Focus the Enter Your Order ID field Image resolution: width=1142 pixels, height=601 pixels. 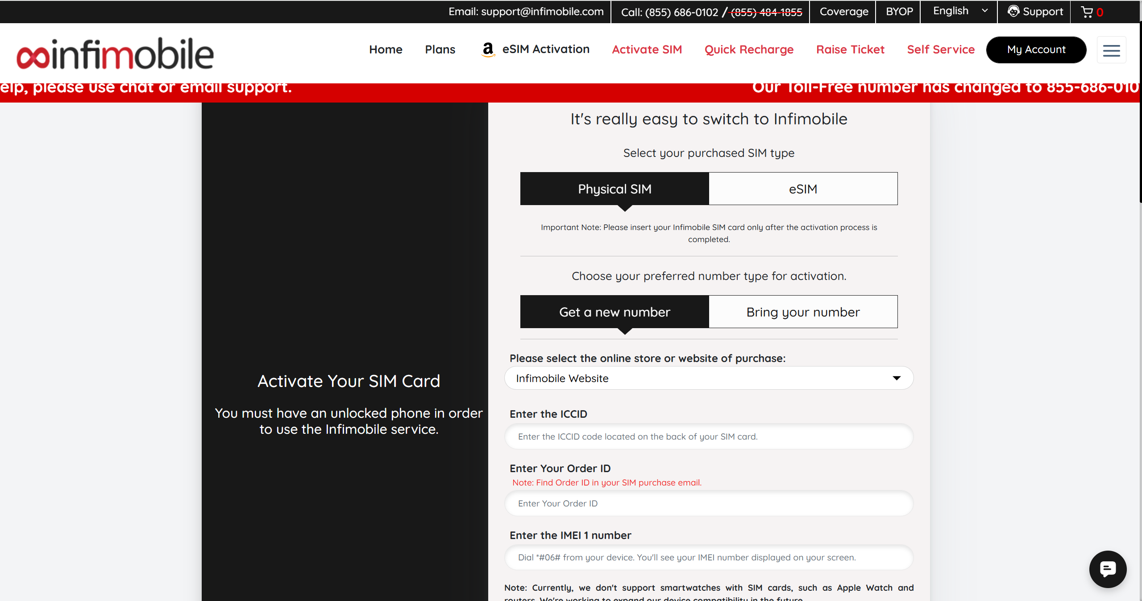[x=709, y=503]
